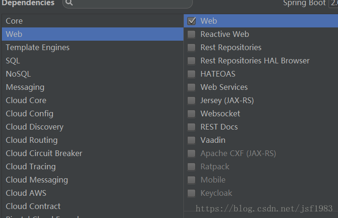The width and height of the screenshot is (338, 218).
Task: Select the Messaging category
Action: point(93,87)
